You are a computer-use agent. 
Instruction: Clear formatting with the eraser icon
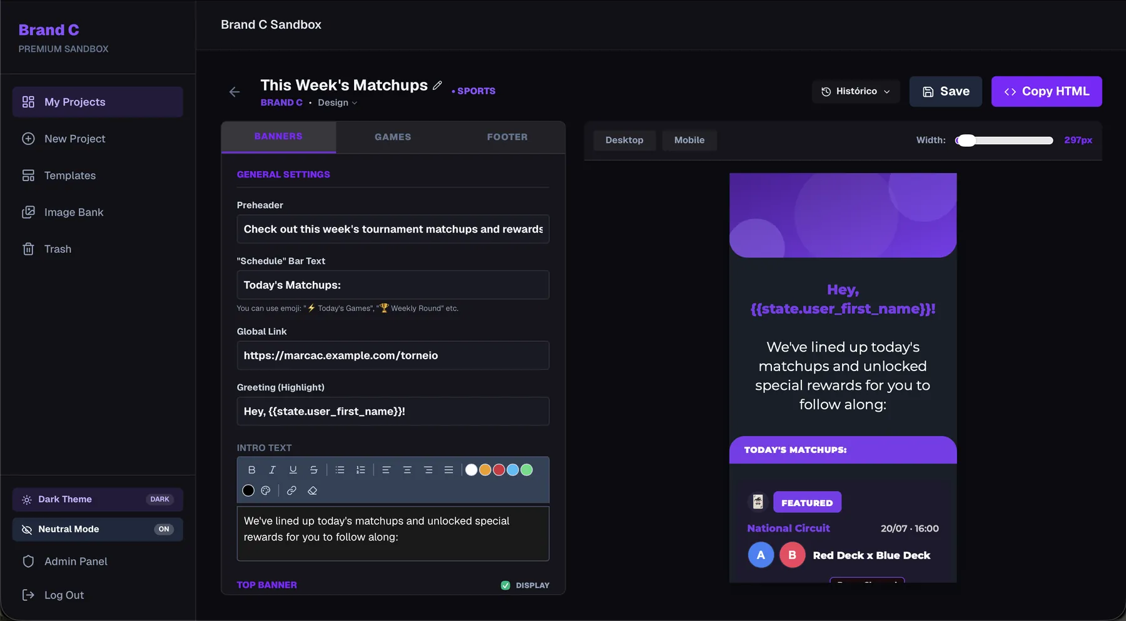[x=312, y=490]
